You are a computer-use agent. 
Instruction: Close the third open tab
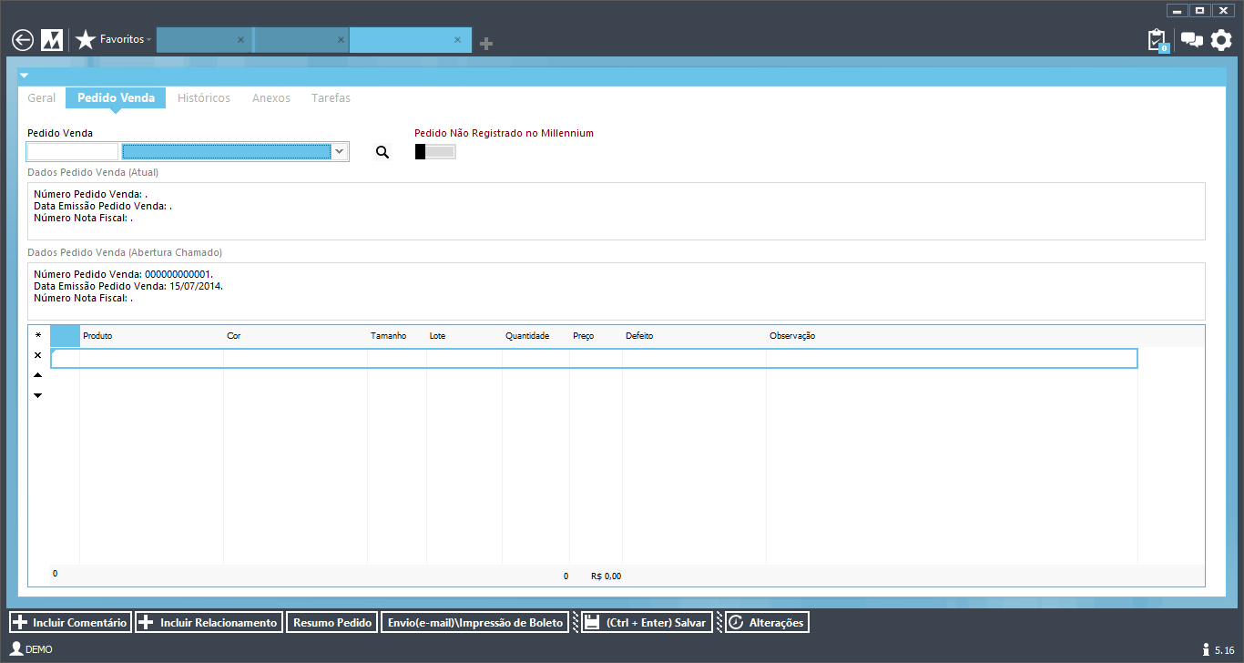point(458,40)
